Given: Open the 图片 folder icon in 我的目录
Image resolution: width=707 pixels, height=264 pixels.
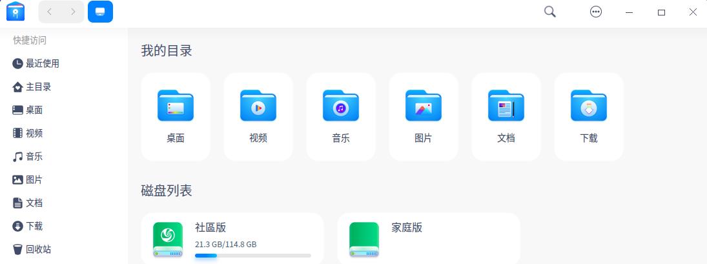Looking at the screenshot, I should click(424, 106).
